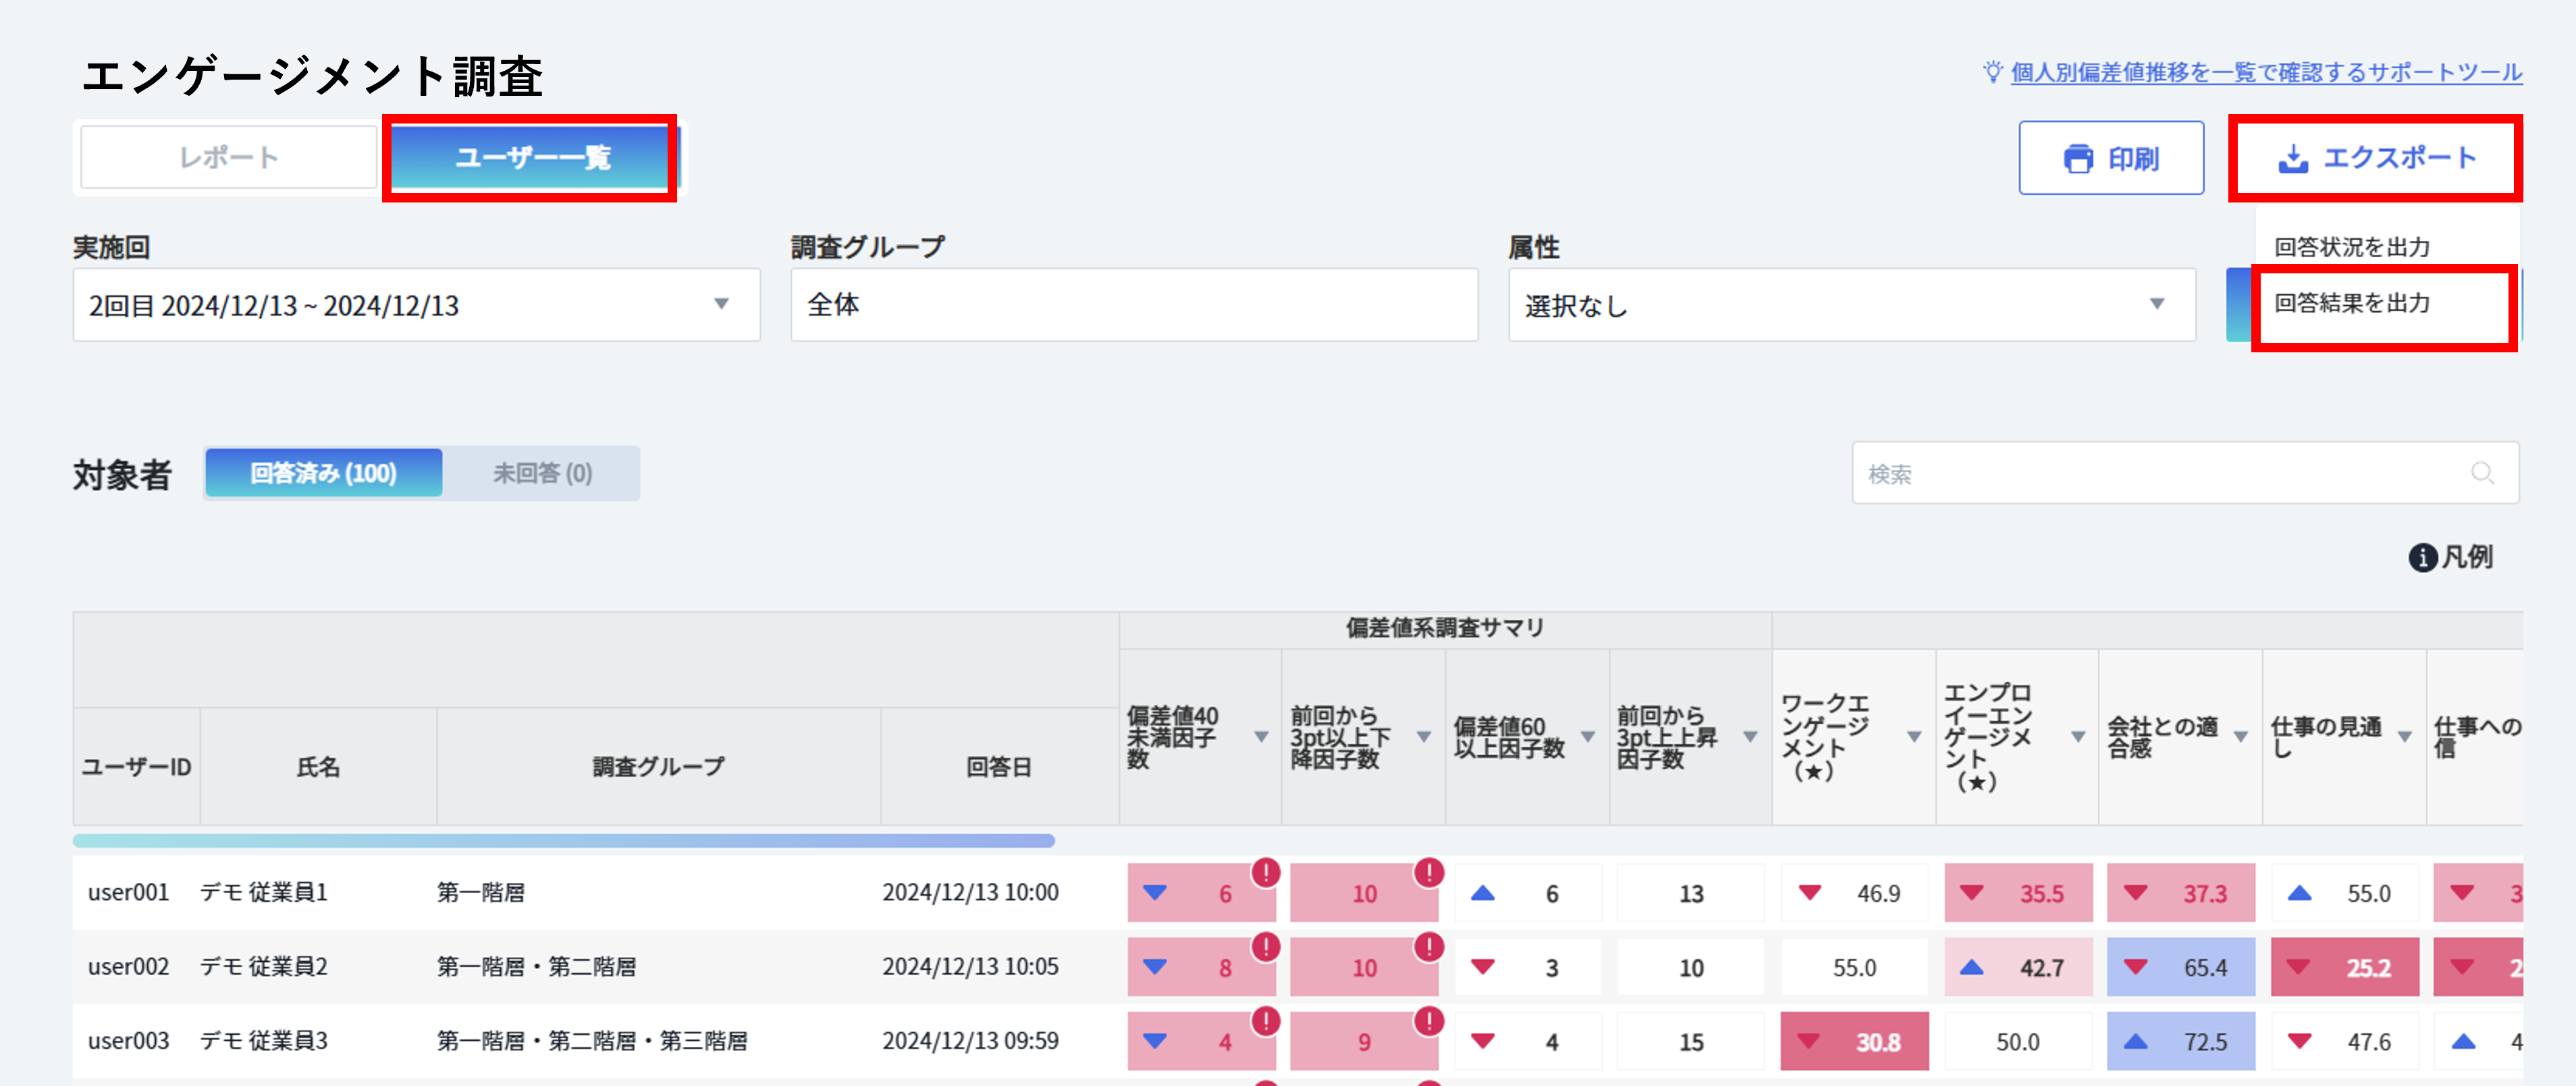Click the printer icon on 印刷 button
The height and width of the screenshot is (1086, 2576).
[2078, 159]
